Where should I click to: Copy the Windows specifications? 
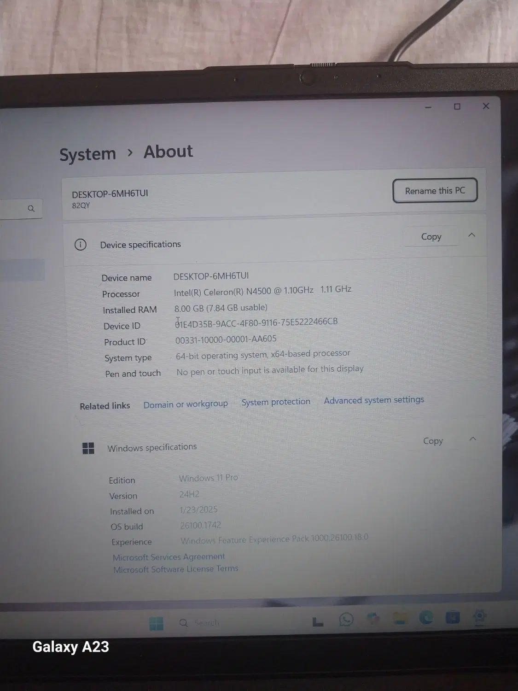pos(433,441)
